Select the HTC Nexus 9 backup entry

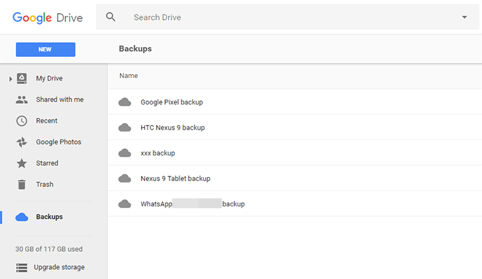172,128
